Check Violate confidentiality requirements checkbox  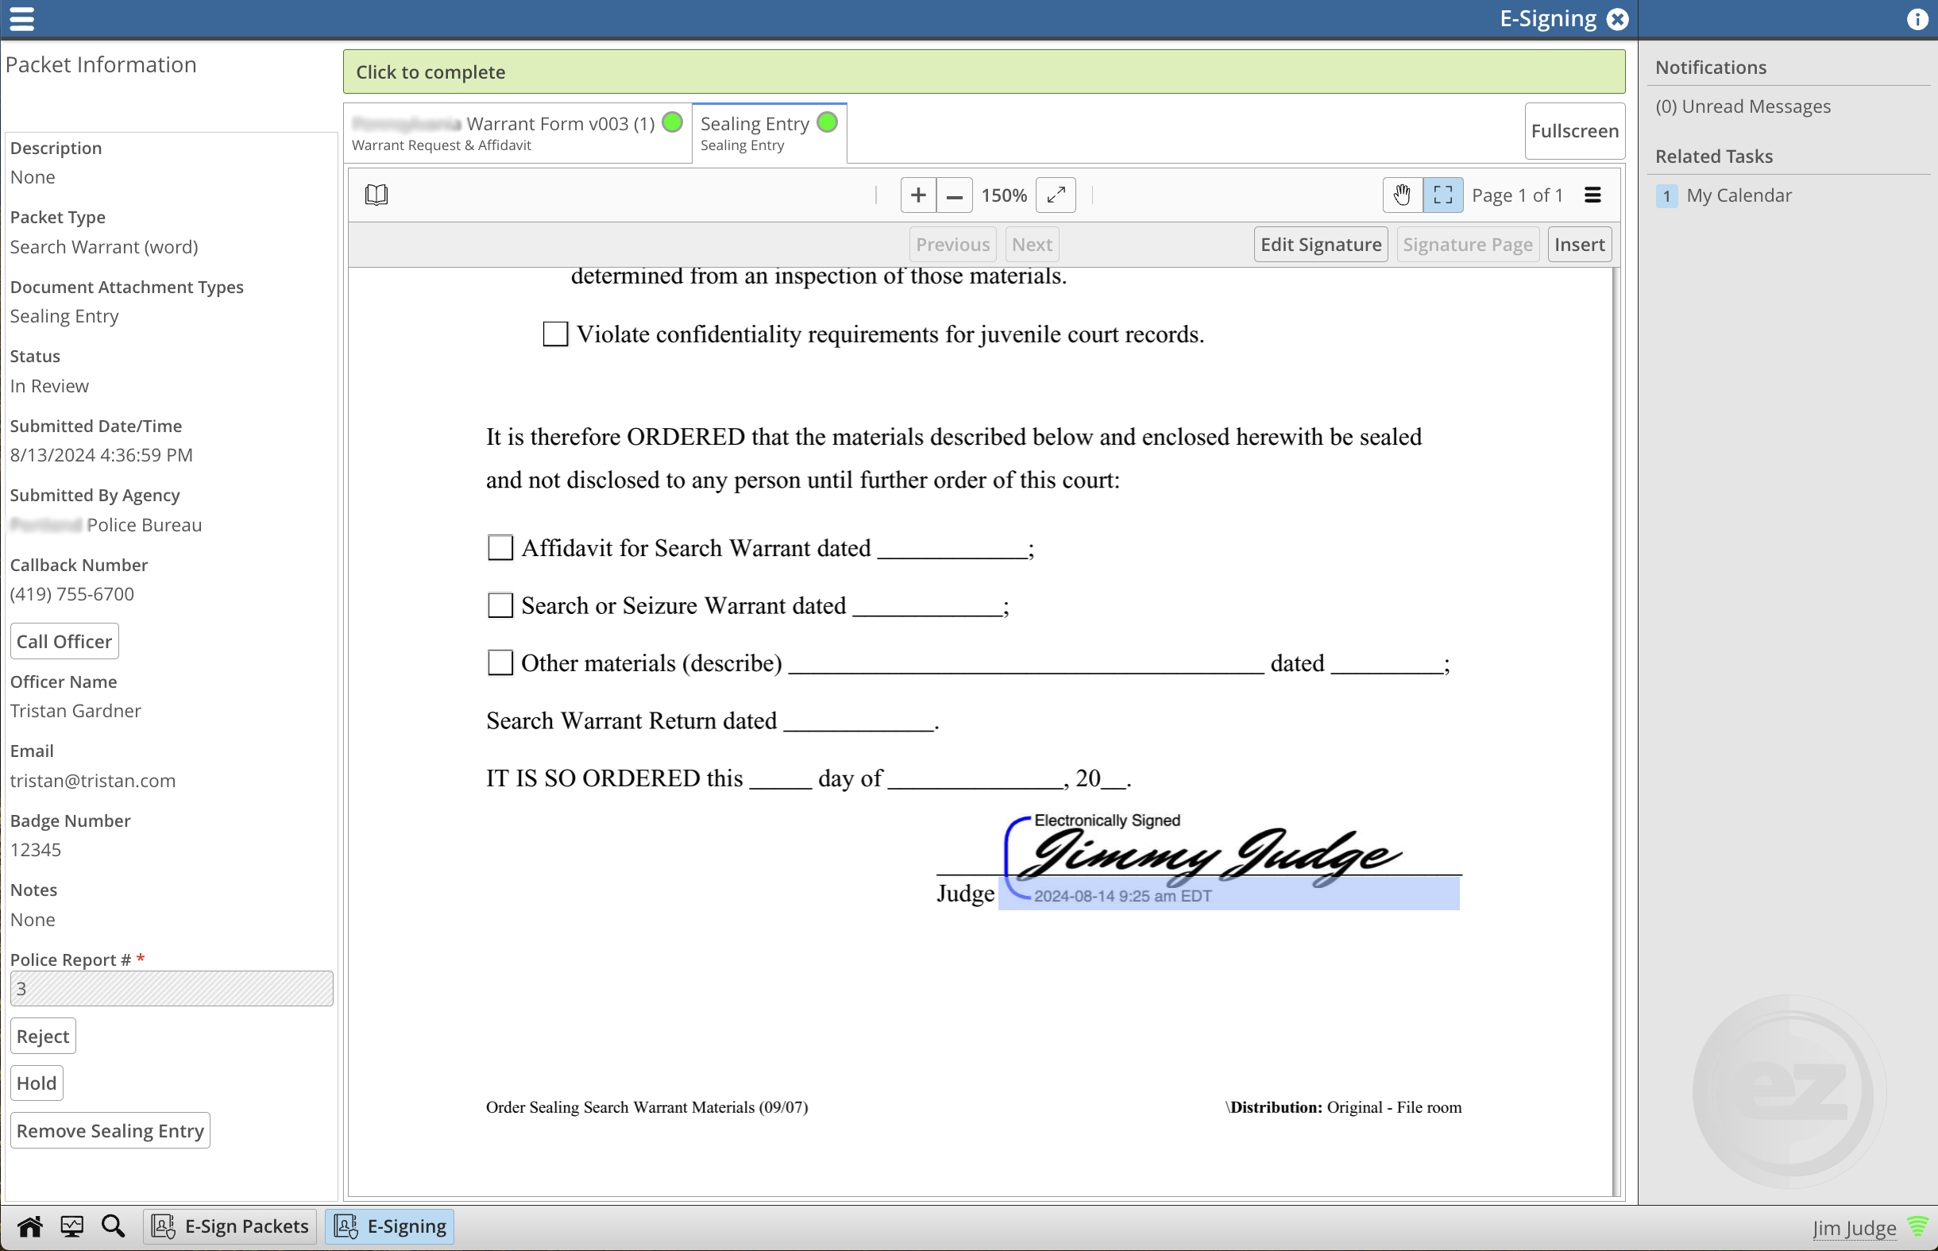pyautogui.click(x=555, y=334)
